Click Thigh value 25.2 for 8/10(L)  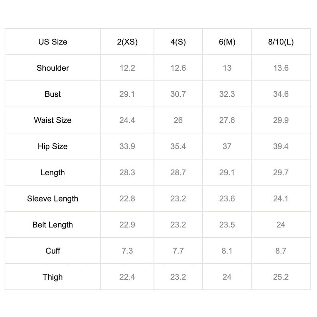click(x=281, y=277)
